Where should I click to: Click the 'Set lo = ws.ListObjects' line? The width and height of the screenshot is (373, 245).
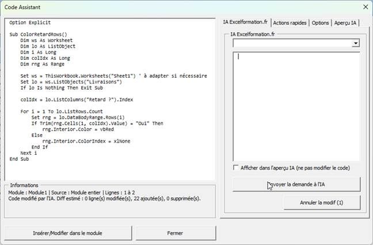(71, 82)
